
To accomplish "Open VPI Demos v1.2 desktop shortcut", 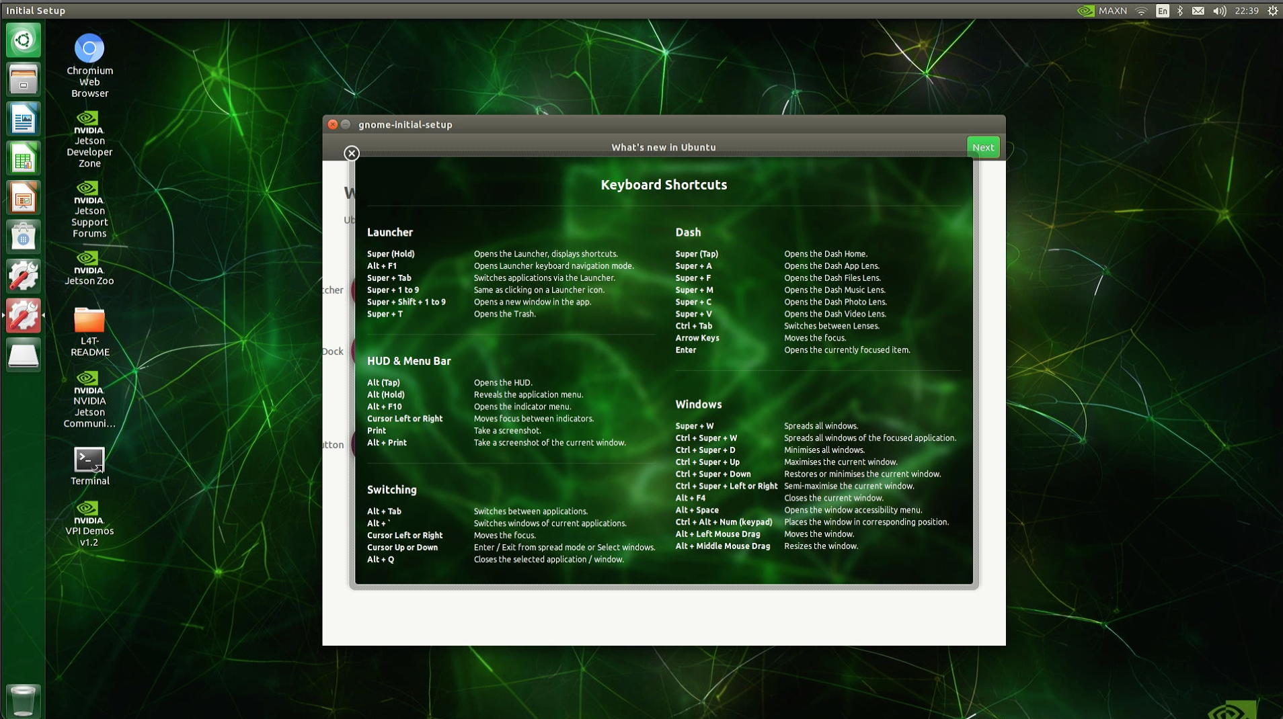I will pyautogui.click(x=89, y=524).
